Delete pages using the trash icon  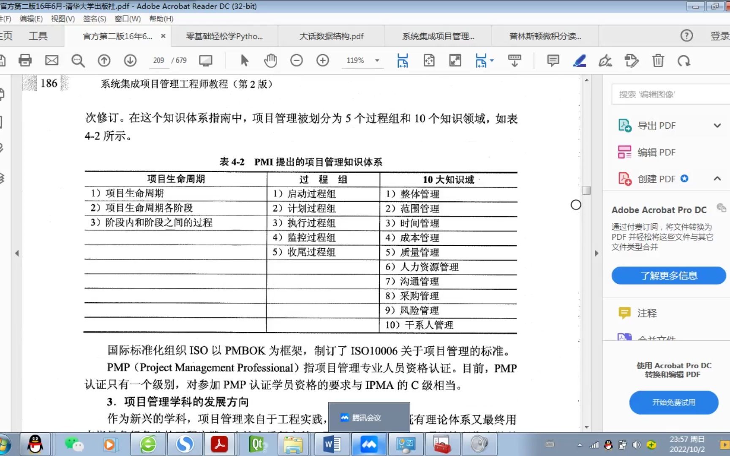[658, 60]
